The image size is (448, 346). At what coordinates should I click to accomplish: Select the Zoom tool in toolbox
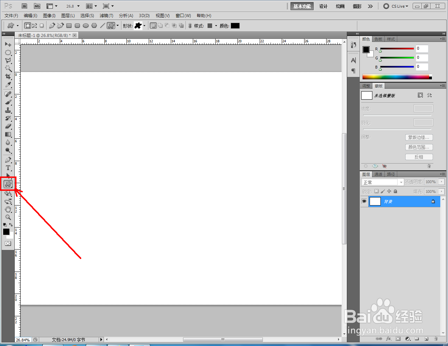click(x=8, y=217)
